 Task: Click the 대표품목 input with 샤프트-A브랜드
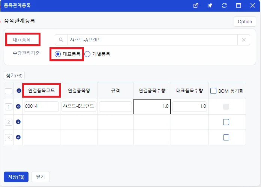point(152,40)
